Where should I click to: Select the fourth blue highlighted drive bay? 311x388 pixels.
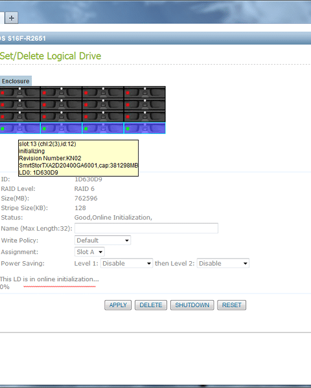tap(144, 128)
